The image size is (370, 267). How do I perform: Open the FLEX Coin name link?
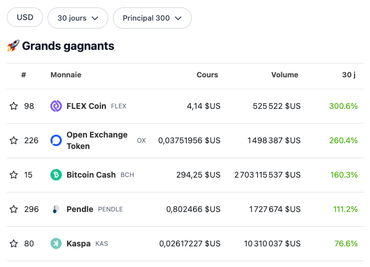[86, 106]
